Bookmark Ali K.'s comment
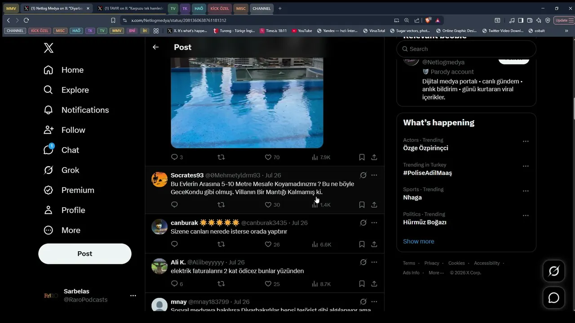575x323 pixels. pyautogui.click(x=362, y=284)
